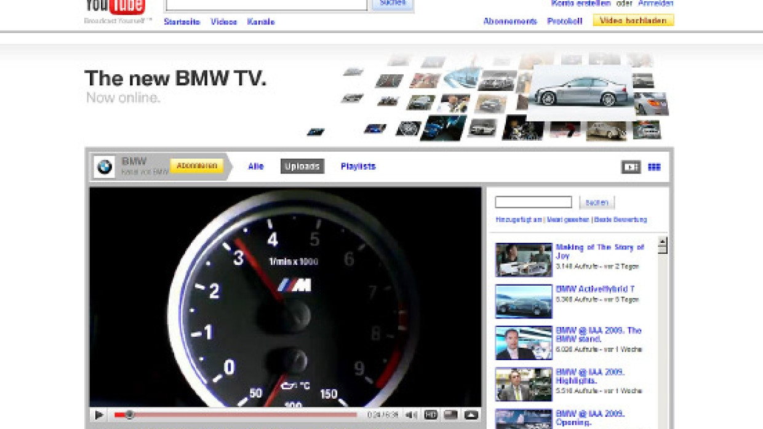The height and width of the screenshot is (429, 763).
Task: Mute the video with the speaker icon
Action: click(411, 415)
